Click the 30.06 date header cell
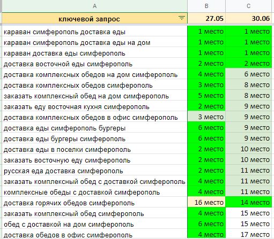274x239 pixels. tap(248, 18)
